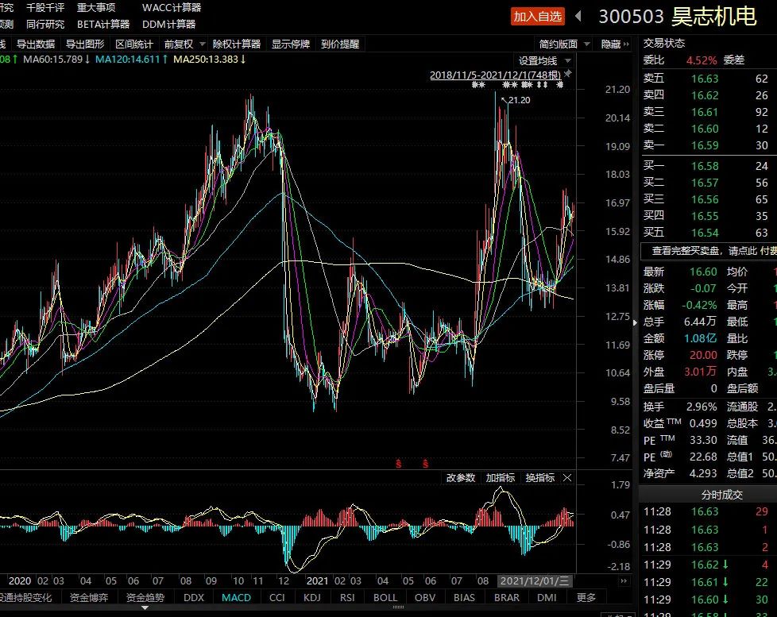Viewport: 777px width, 617px height.
Task: Select the 卖一 16.59 ask price row
Action: click(708, 145)
